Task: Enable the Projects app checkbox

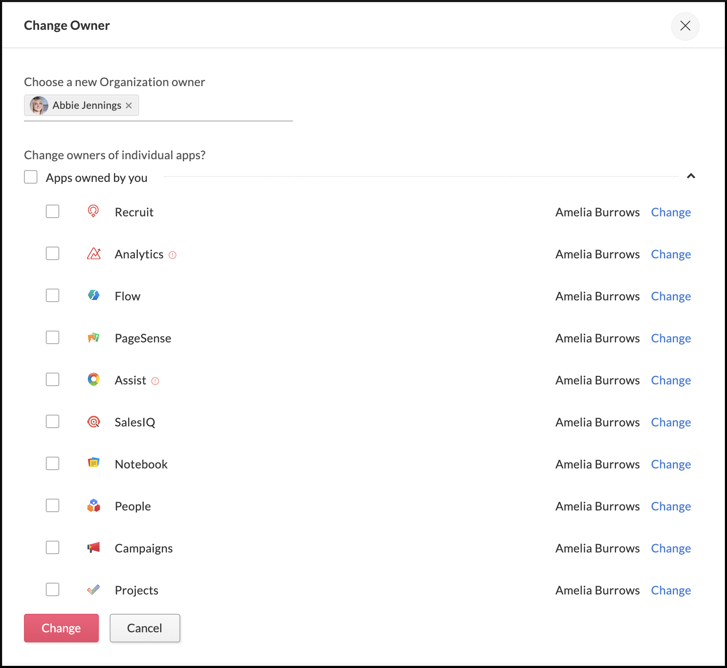Action: point(53,589)
